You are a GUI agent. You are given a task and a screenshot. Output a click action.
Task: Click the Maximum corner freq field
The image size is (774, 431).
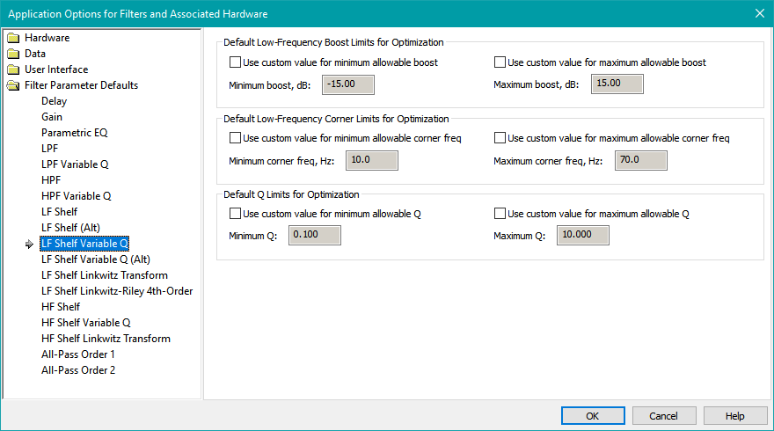click(x=640, y=160)
